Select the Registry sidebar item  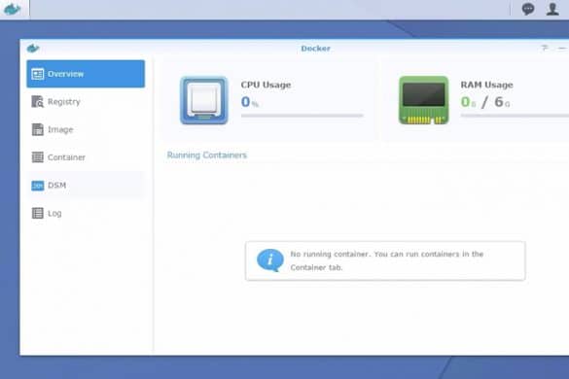click(x=86, y=101)
